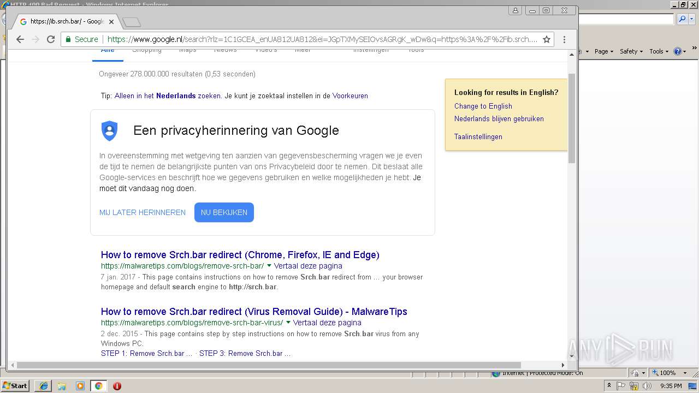Click the Secure padlock site info
The image size is (699, 393).
pyautogui.click(x=82, y=39)
